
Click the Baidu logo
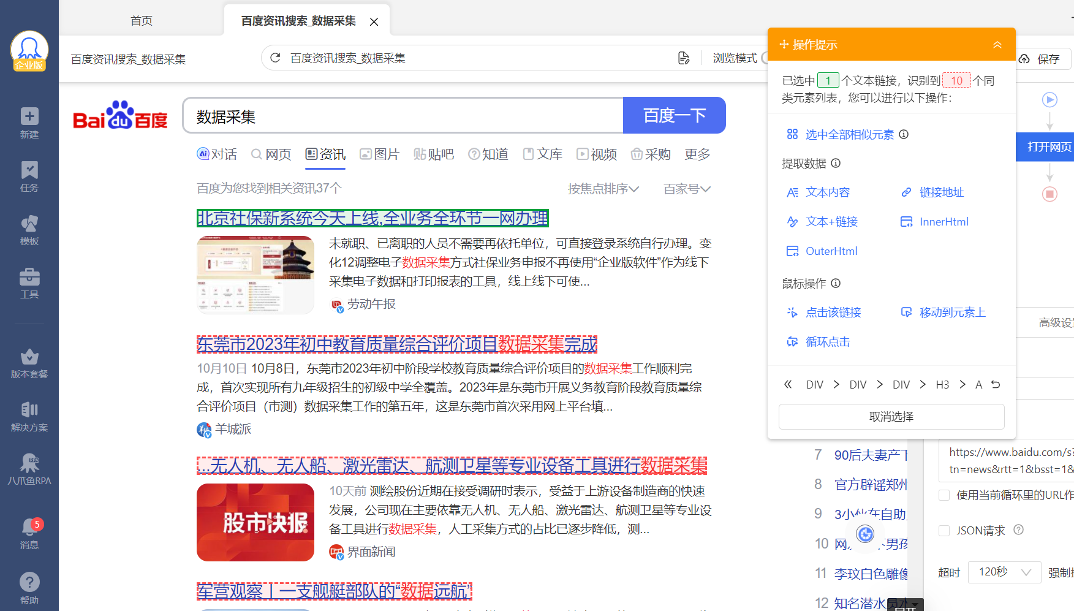120,115
